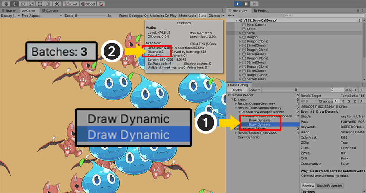Viewport: 366px width, 193px height.
Task: Collapse the V125_DrawCallDemo scene
Action: click(236, 20)
